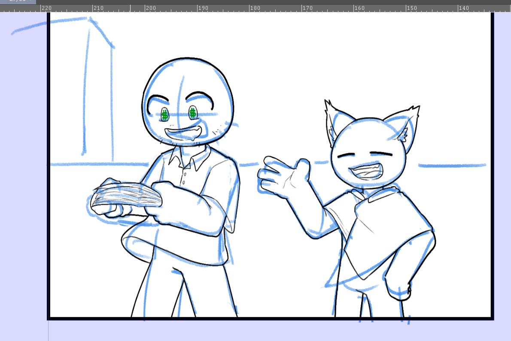Click the 210 mark on the ruler
This screenshot has height=341, width=511.
(99, 8)
